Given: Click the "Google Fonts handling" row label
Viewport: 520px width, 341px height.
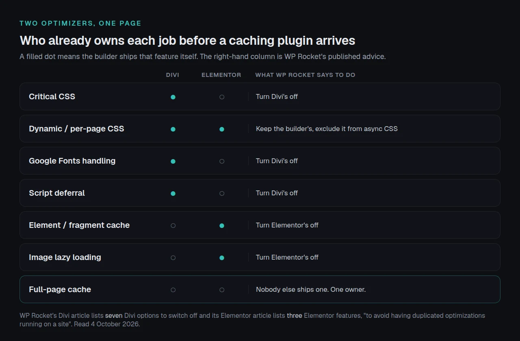Looking at the screenshot, I should coord(72,161).
